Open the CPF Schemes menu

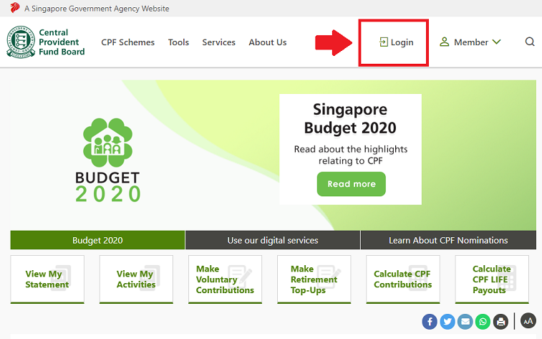click(x=128, y=42)
